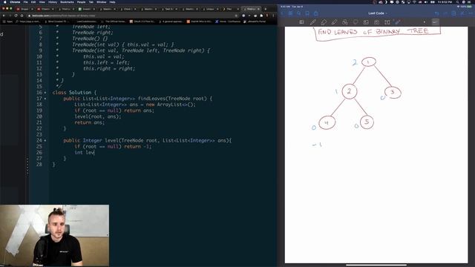475x267 pixels.
Task: Click the Help menu
Action: click(x=112, y=1)
